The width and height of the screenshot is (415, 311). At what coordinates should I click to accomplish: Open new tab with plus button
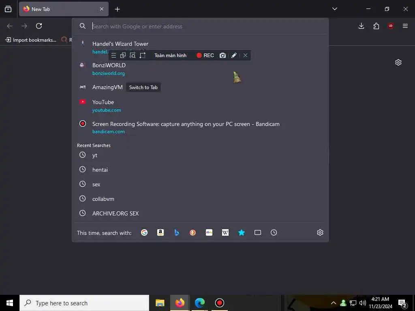point(117,9)
